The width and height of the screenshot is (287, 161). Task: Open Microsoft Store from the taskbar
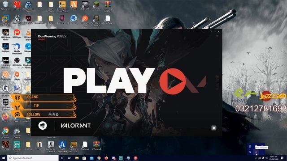point(84,158)
